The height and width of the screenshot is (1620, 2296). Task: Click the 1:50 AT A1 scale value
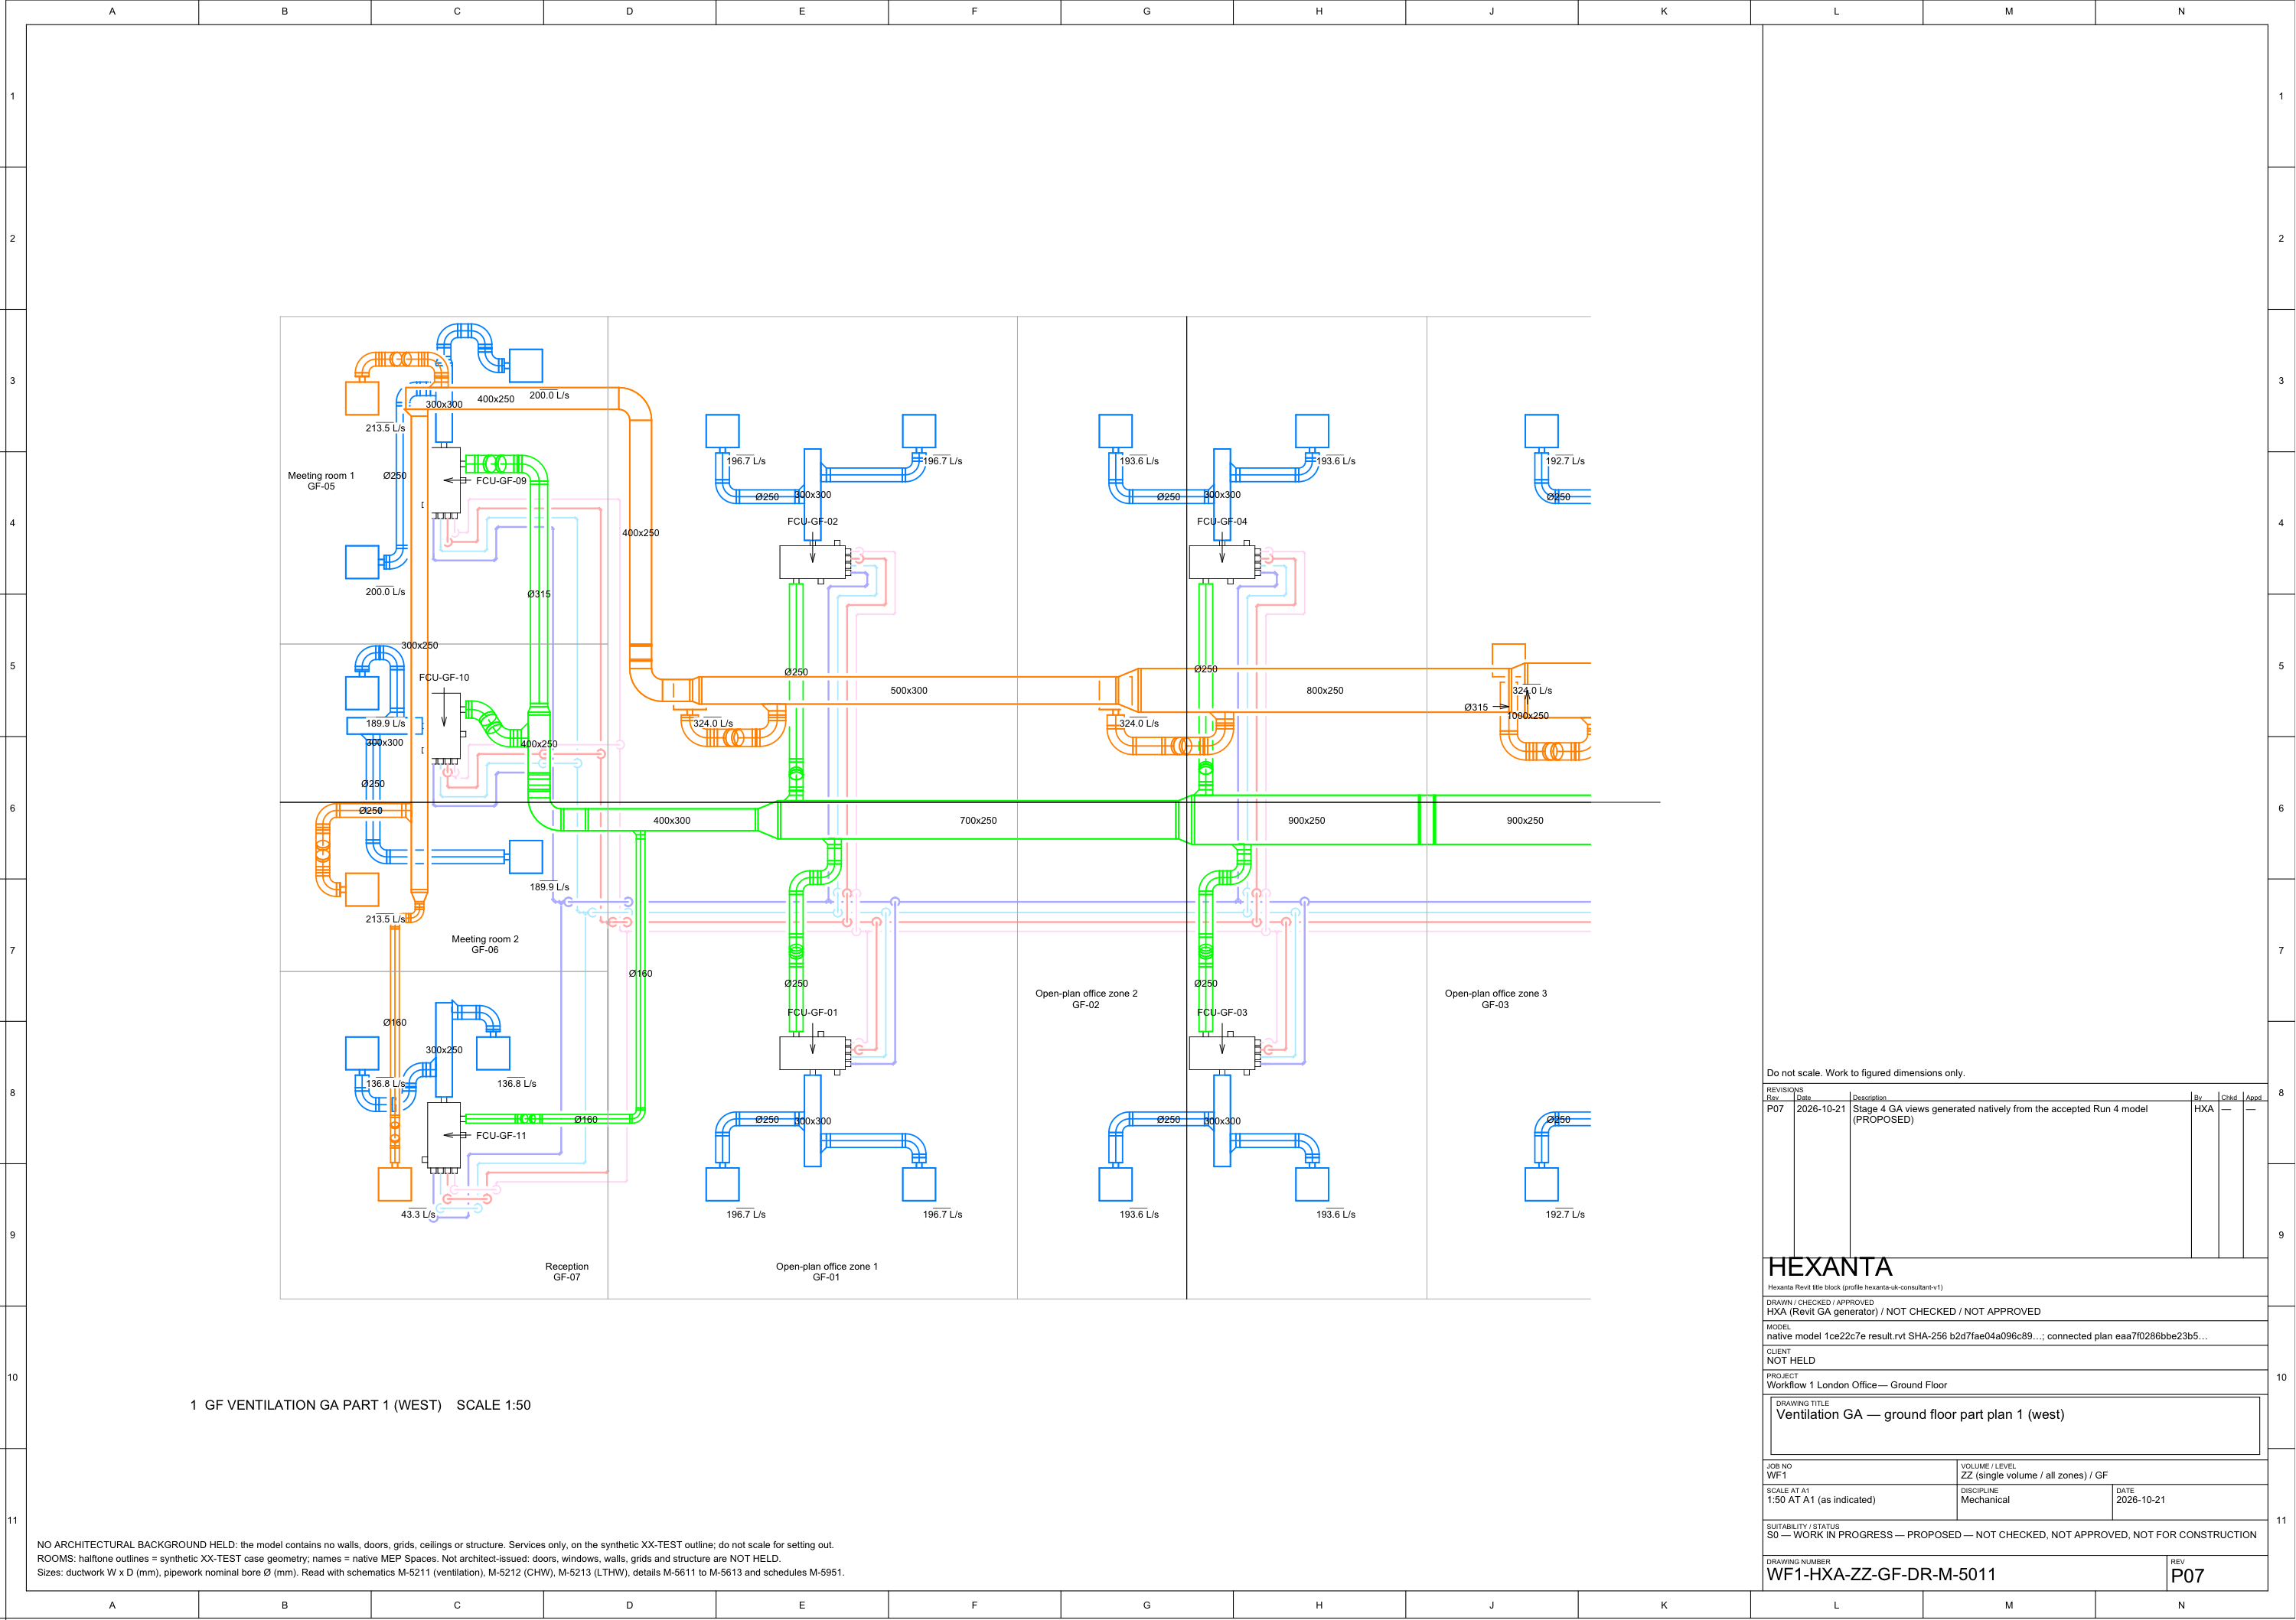click(x=1821, y=1500)
